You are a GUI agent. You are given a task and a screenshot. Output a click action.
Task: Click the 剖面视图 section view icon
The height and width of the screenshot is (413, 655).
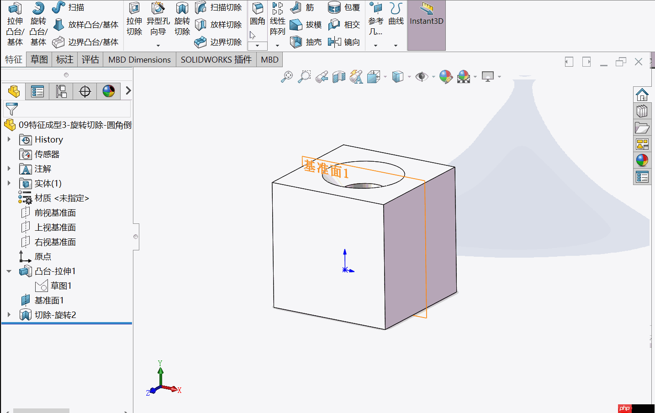338,76
